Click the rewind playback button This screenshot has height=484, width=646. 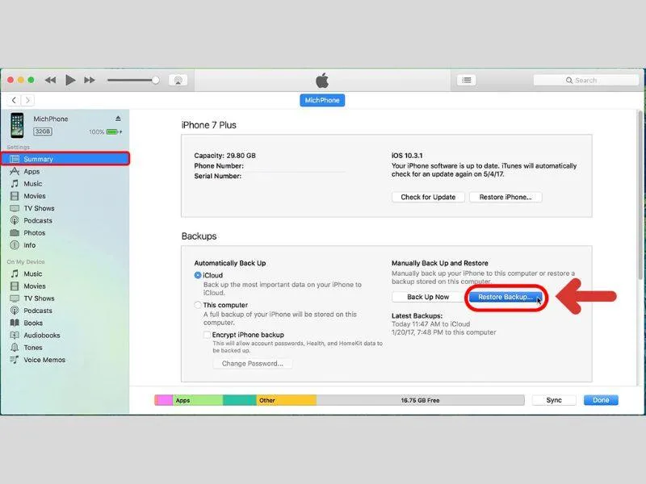[50, 80]
